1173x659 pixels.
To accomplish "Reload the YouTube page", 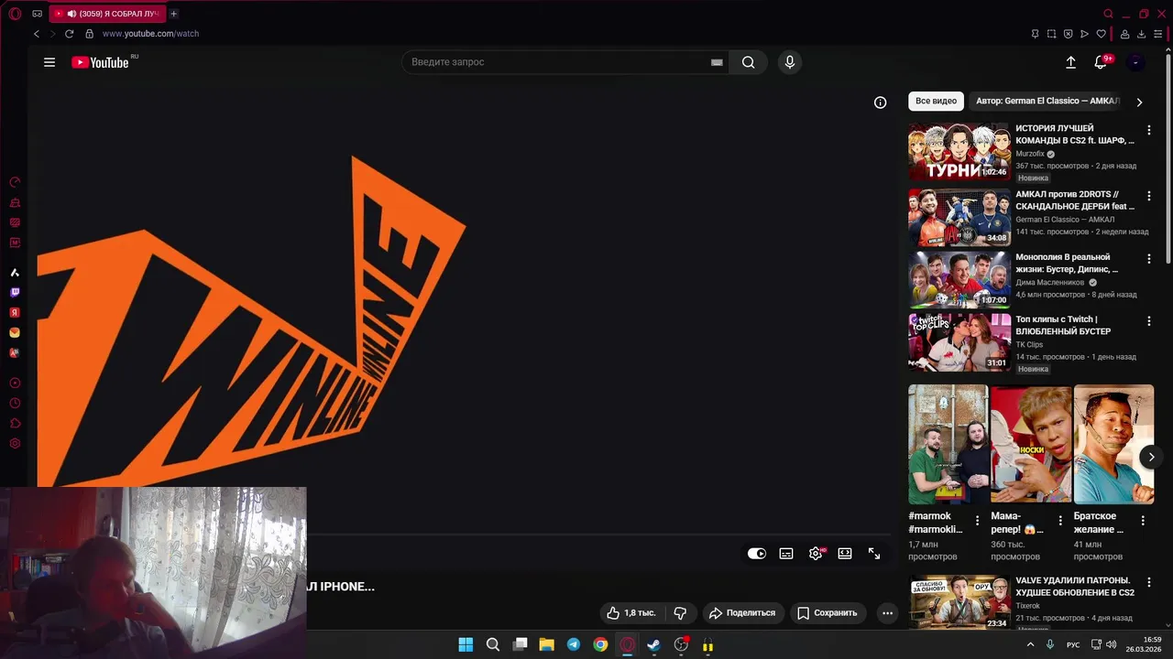I will click(x=69, y=34).
